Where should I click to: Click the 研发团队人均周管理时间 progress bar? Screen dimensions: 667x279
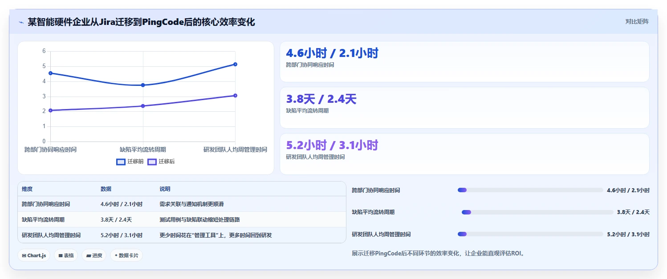[x=530, y=234]
